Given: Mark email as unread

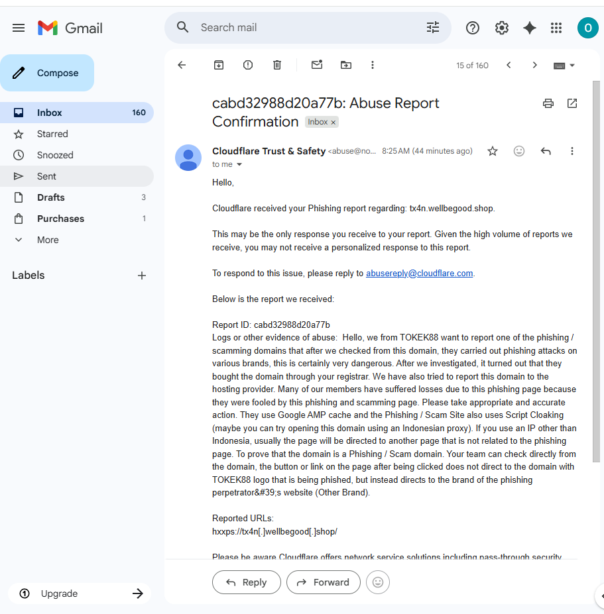Looking at the screenshot, I should pos(317,65).
